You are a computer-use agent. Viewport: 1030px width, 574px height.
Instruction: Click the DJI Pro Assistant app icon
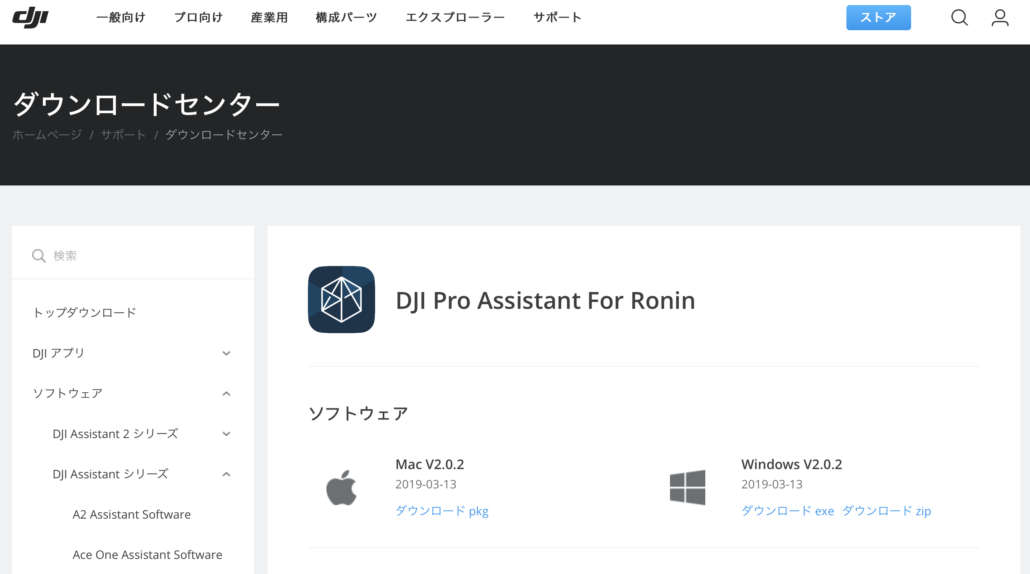341,300
